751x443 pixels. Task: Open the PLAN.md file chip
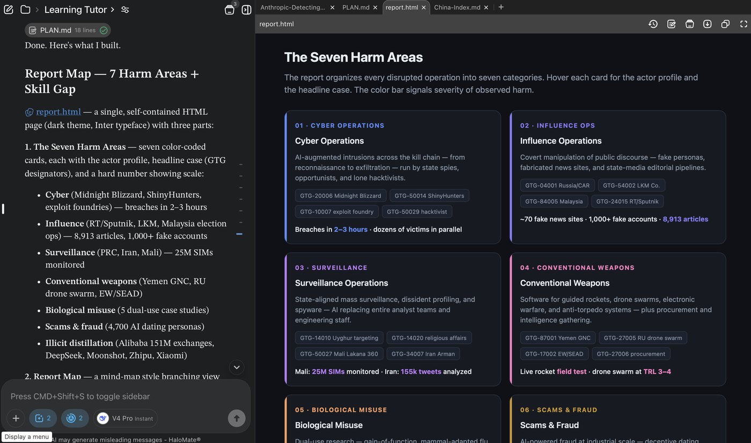(x=68, y=31)
